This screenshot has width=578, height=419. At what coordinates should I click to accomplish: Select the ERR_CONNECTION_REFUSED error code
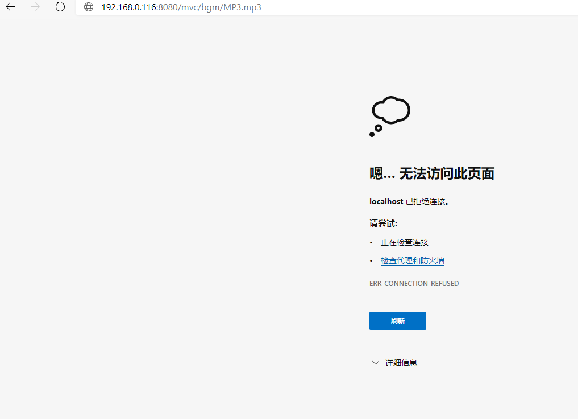click(414, 284)
